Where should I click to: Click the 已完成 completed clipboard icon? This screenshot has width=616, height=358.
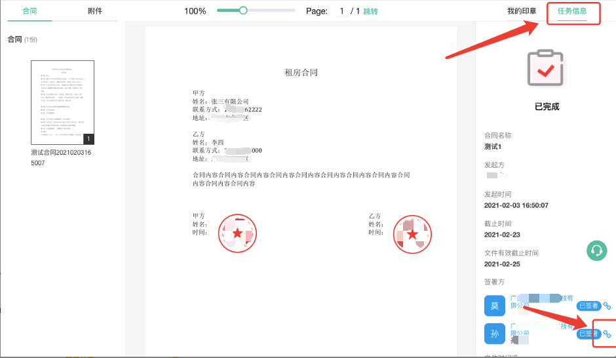tap(547, 68)
